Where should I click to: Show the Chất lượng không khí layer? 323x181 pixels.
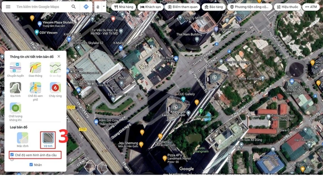15,108
